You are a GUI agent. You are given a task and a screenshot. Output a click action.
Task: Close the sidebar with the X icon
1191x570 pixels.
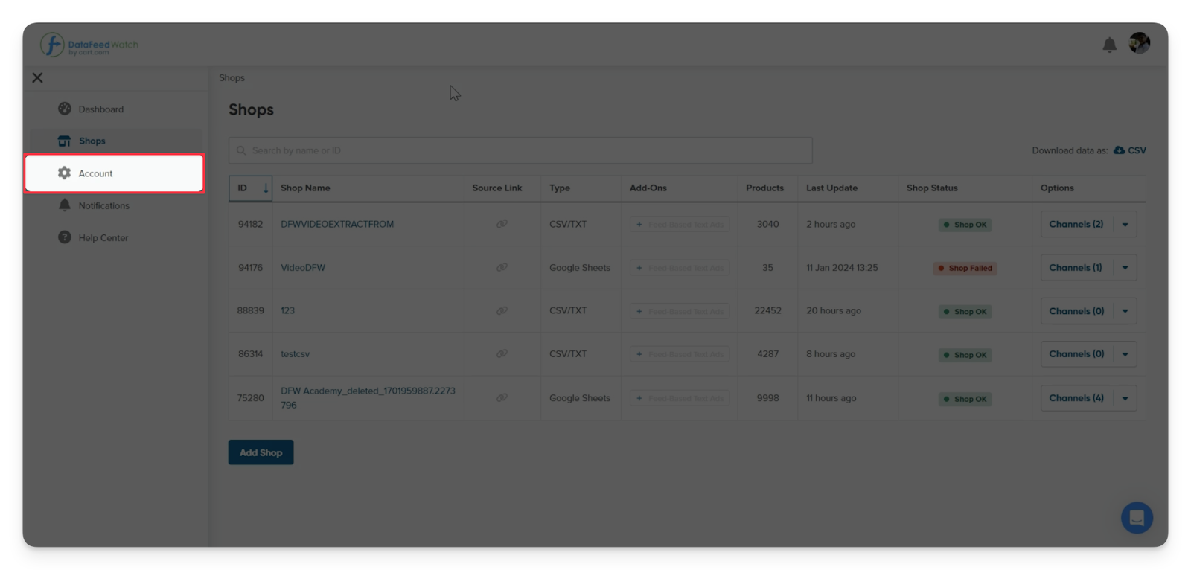37,77
